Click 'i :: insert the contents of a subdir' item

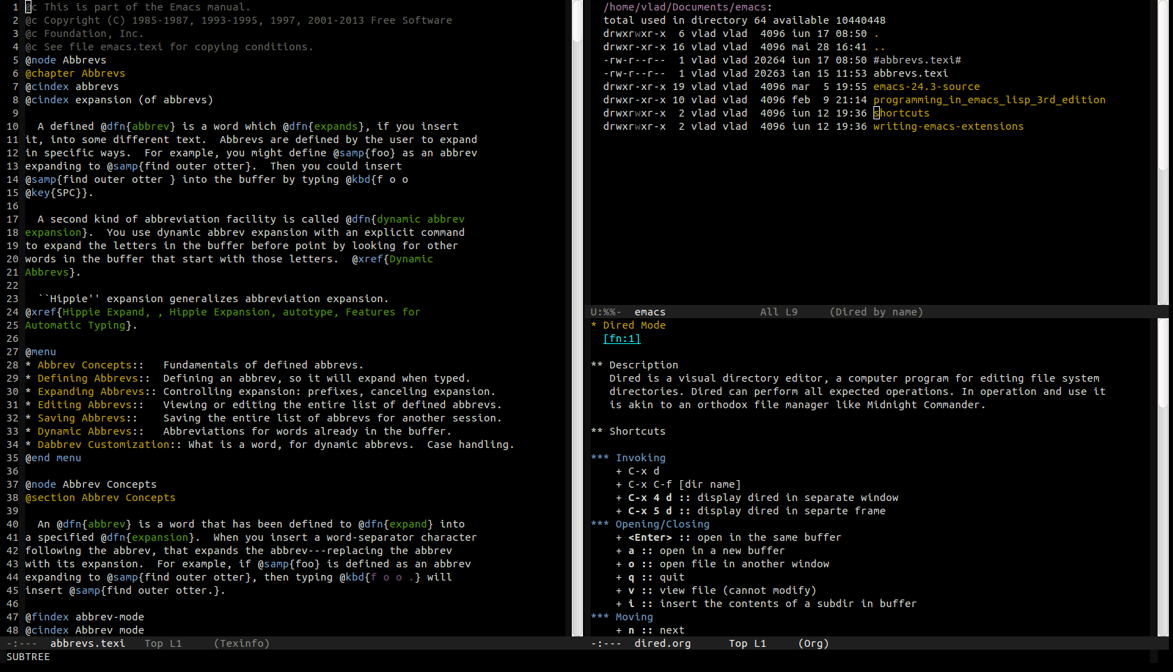[x=767, y=604]
